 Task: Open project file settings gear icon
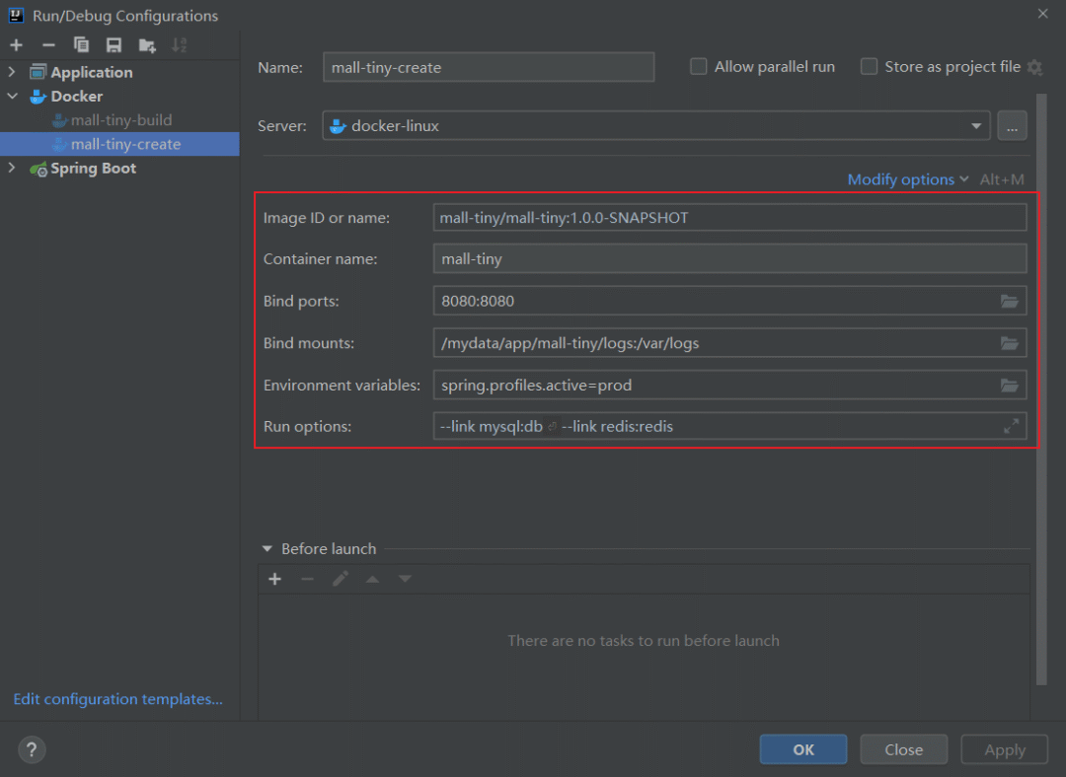1034,67
